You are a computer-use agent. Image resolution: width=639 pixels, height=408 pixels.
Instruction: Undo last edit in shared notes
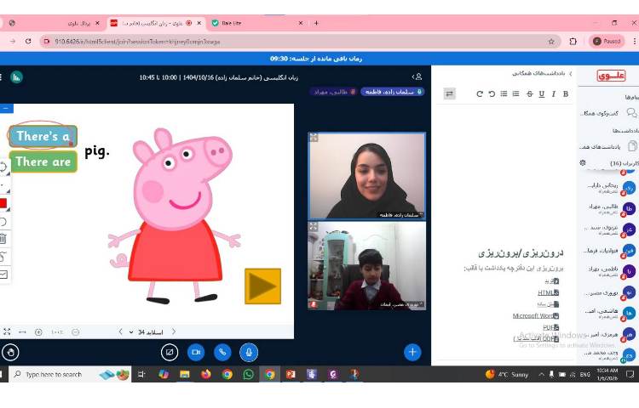(492, 93)
